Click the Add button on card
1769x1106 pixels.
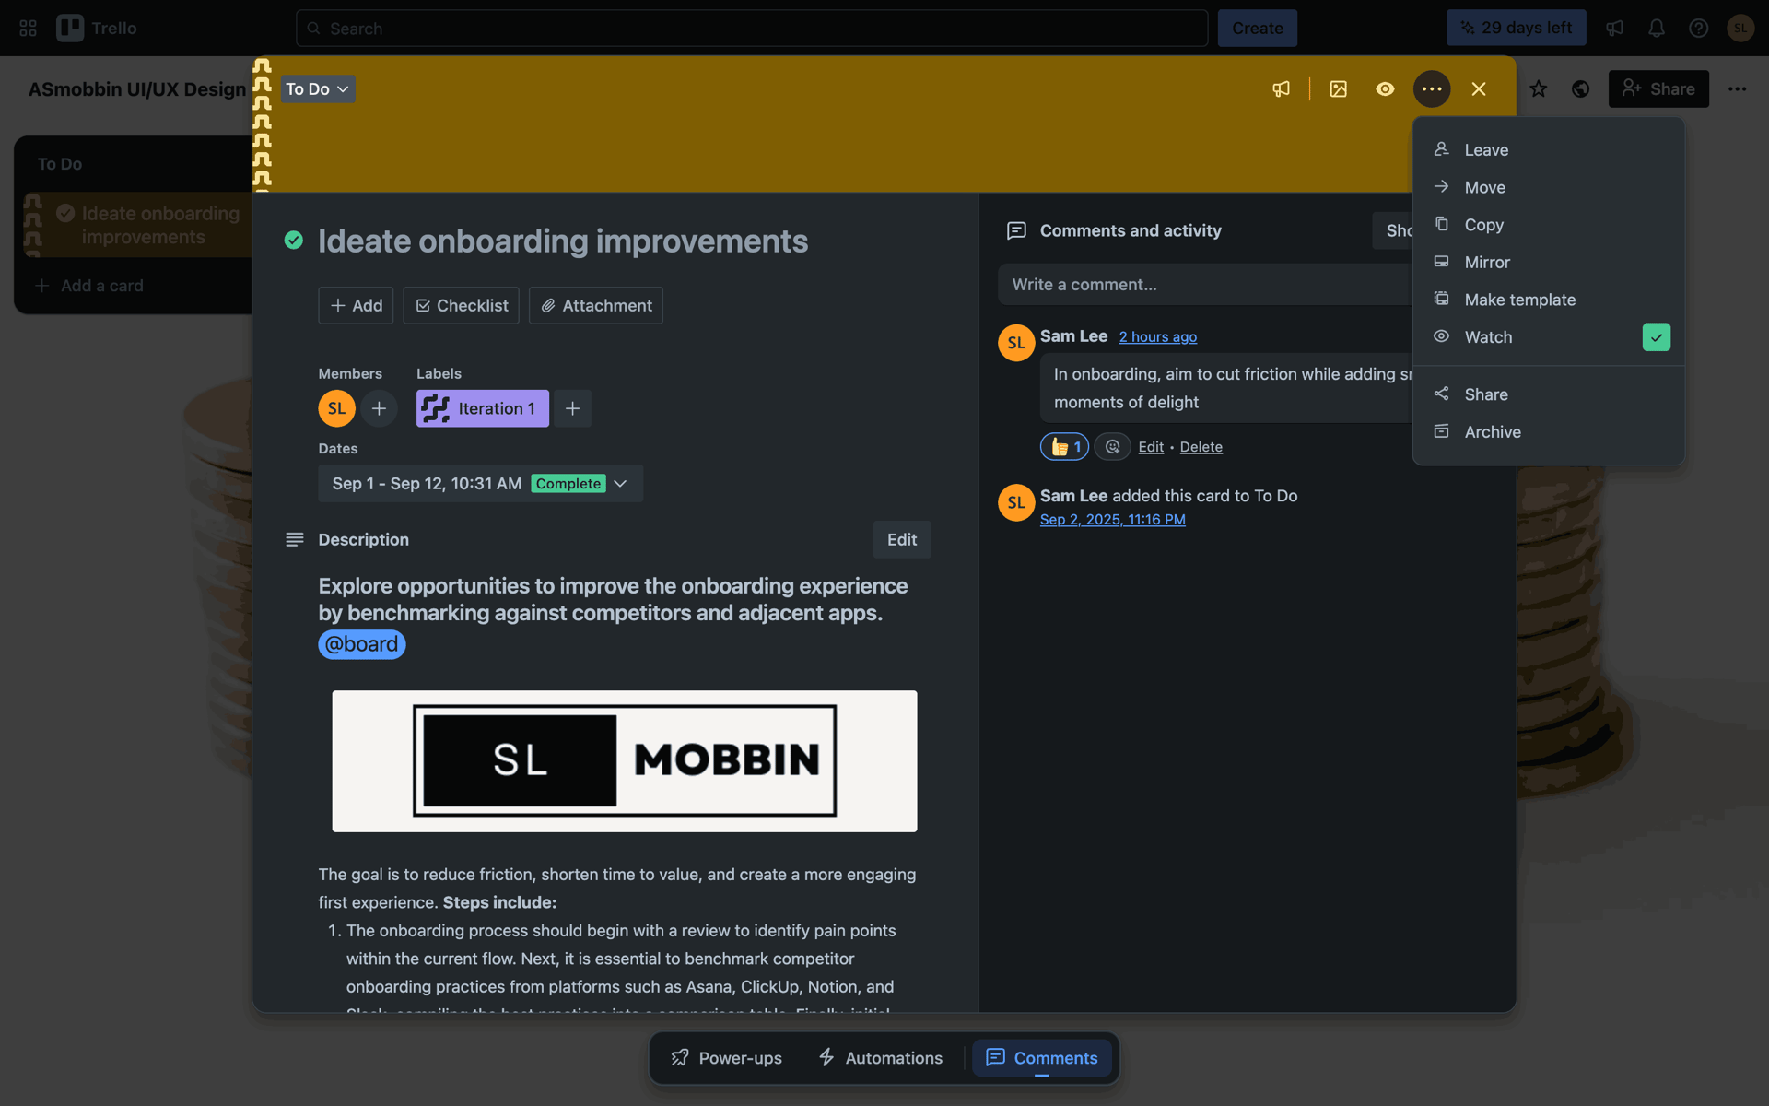(x=356, y=306)
